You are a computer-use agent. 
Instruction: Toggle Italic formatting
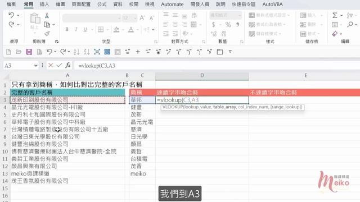click(76, 29)
